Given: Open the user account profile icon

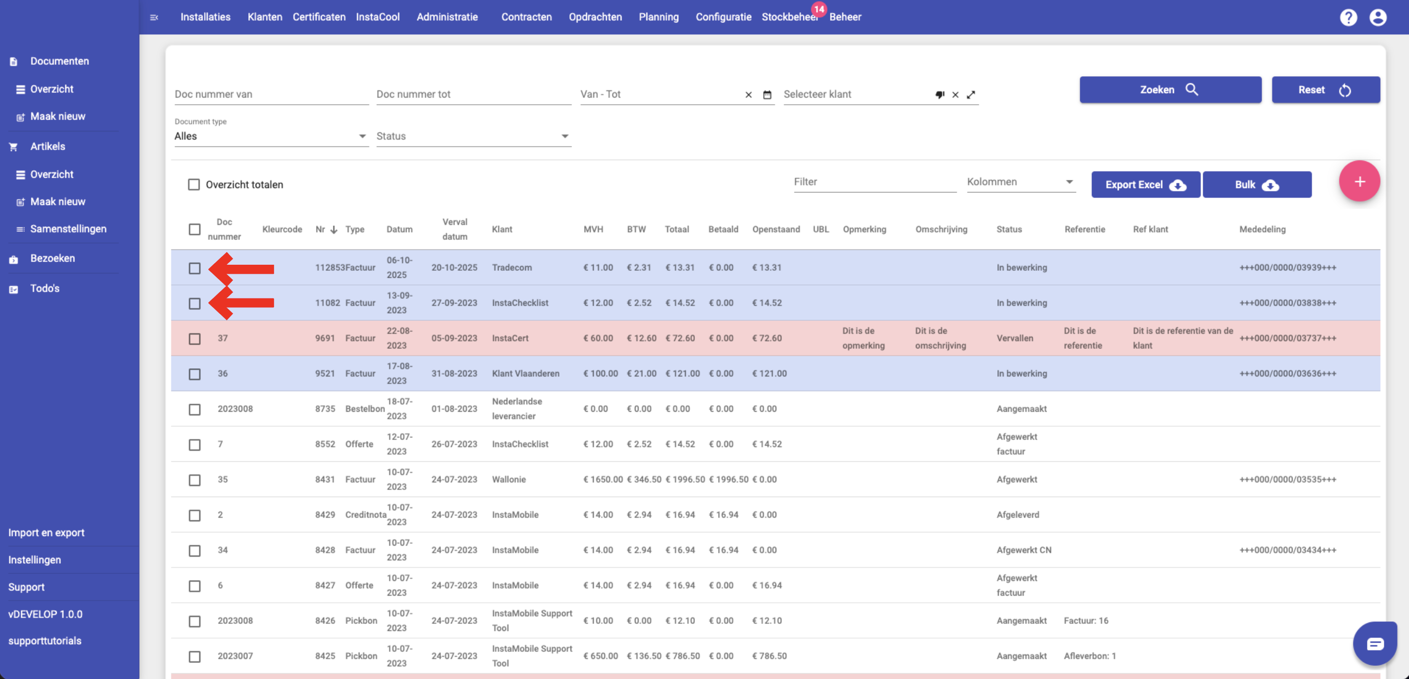Looking at the screenshot, I should pyautogui.click(x=1377, y=18).
